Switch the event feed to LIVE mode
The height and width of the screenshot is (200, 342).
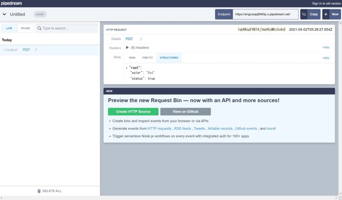(x=9, y=28)
